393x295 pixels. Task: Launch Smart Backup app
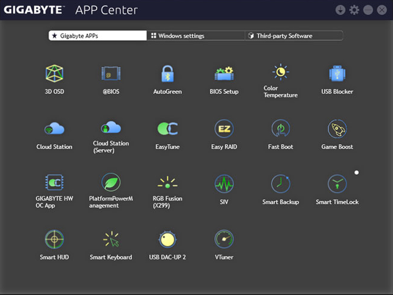(281, 184)
